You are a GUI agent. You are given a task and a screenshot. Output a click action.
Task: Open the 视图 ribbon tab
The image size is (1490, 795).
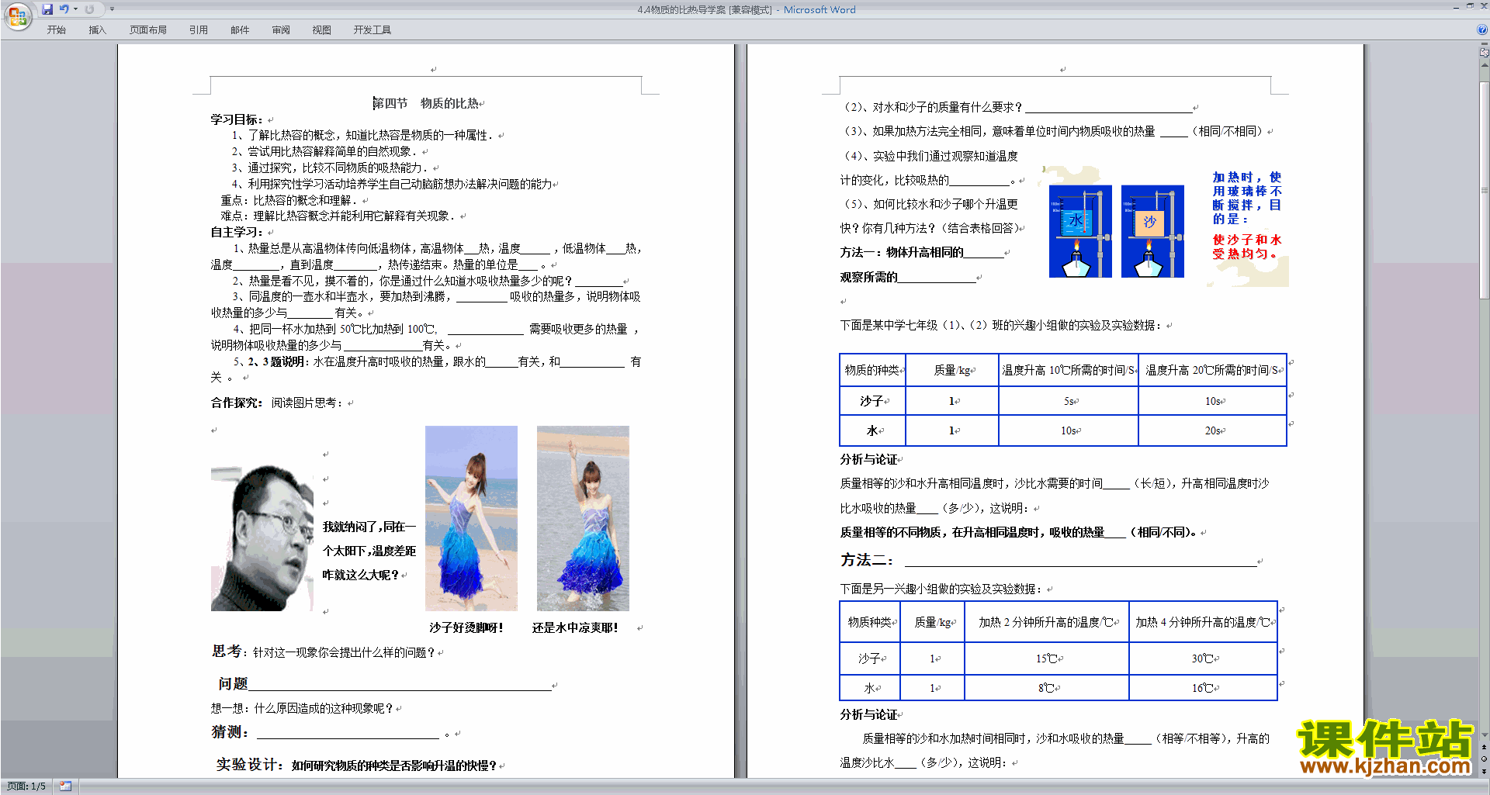pos(321,30)
